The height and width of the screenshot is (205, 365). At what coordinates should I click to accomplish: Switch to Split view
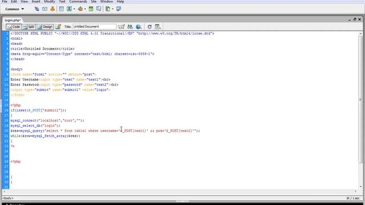(x=29, y=27)
